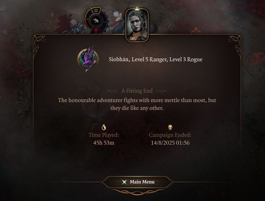The width and height of the screenshot is (265, 201).
Task: Click the red skull death indicator
Action: pos(96,31)
